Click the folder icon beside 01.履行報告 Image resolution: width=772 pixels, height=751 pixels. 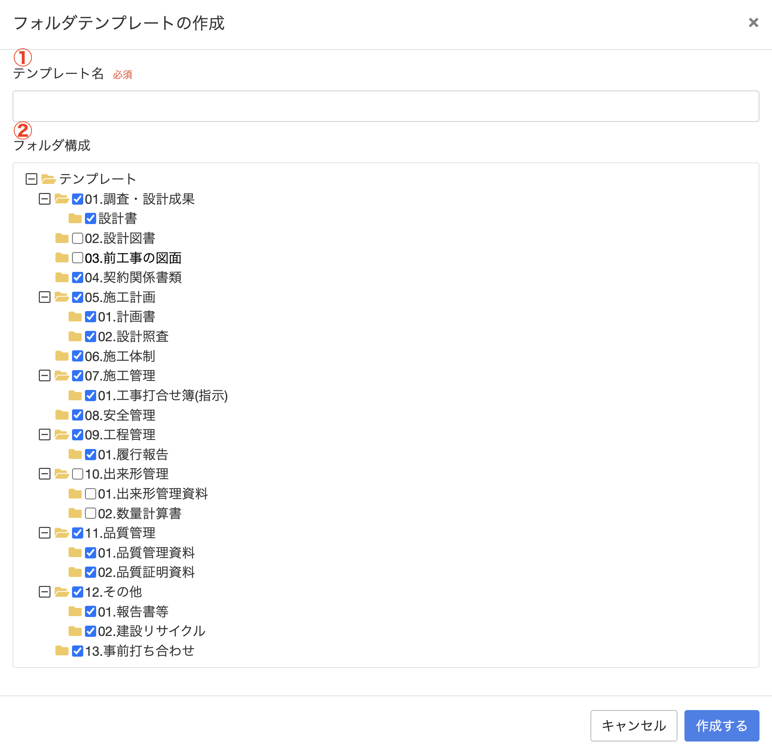click(75, 454)
